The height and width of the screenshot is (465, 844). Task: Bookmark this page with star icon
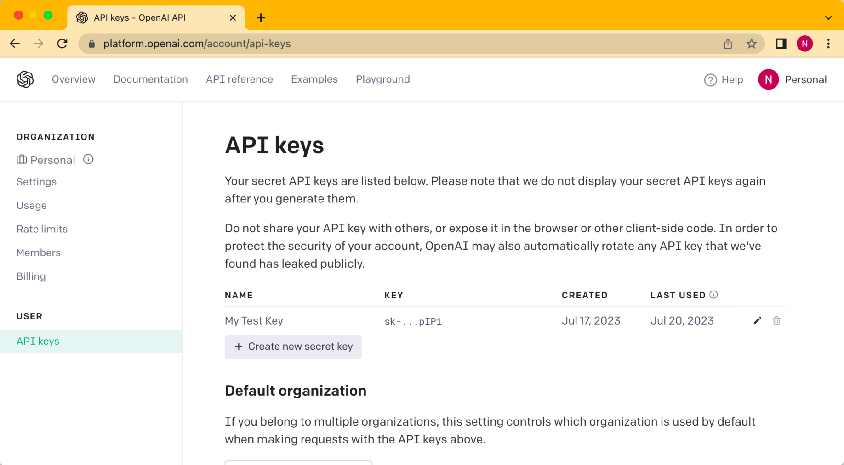point(751,44)
